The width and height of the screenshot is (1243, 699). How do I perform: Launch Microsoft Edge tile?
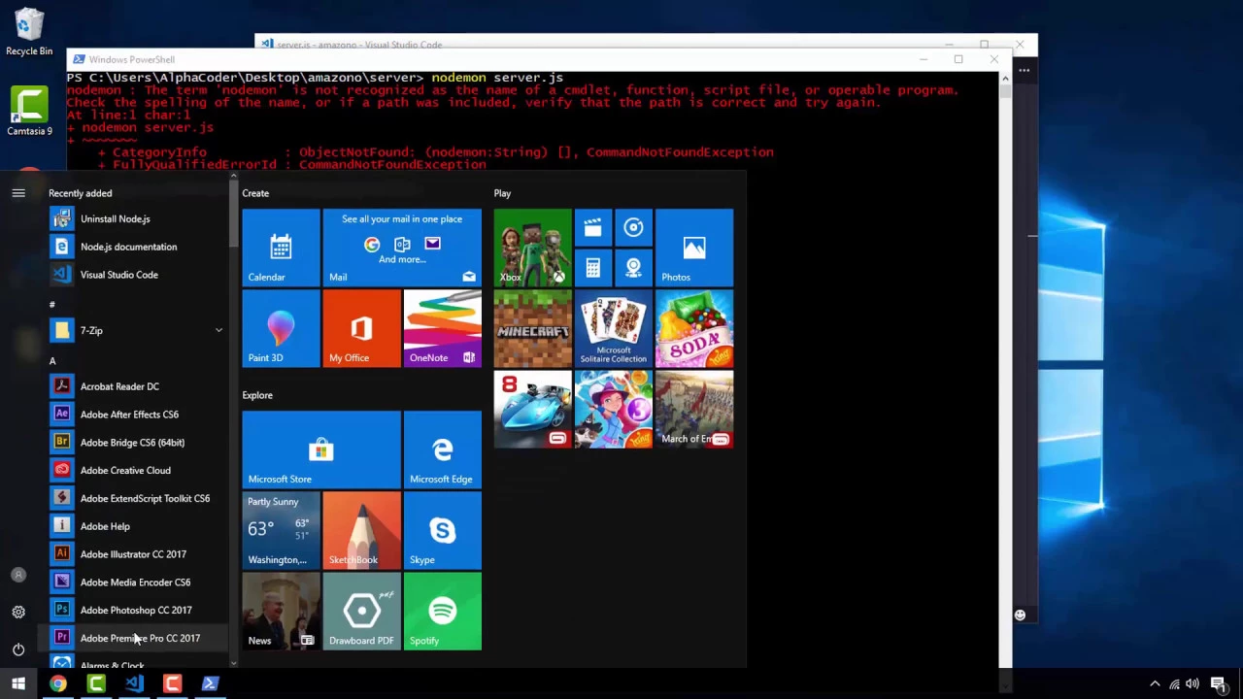coord(442,449)
